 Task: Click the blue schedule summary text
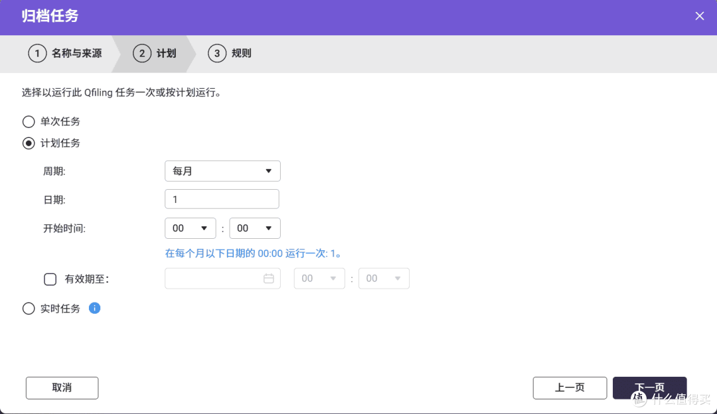[x=254, y=253]
